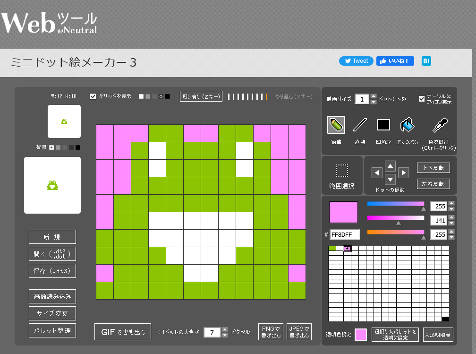This screenshot has width=476, height=354.
Task: Select the darkest 背景 background radio swatch
Action: point(78,147)
